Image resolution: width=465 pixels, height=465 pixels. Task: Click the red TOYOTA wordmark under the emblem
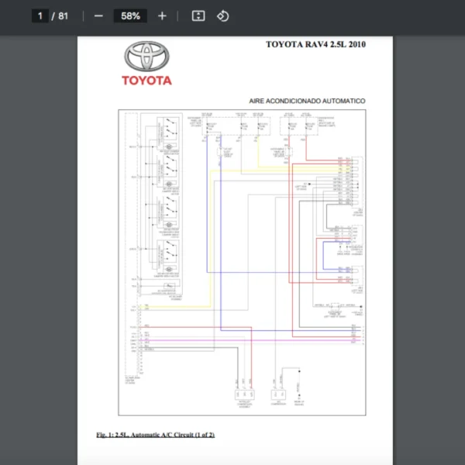click(146, 80)
